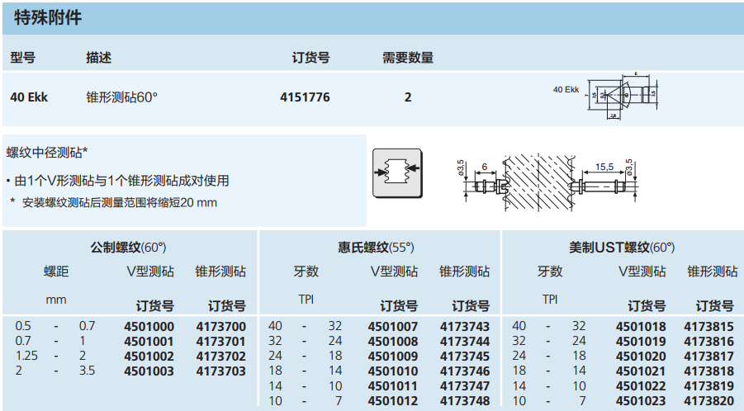Select order number 4501021
This screenshot has height=411, width=744.
pos(641,371)
